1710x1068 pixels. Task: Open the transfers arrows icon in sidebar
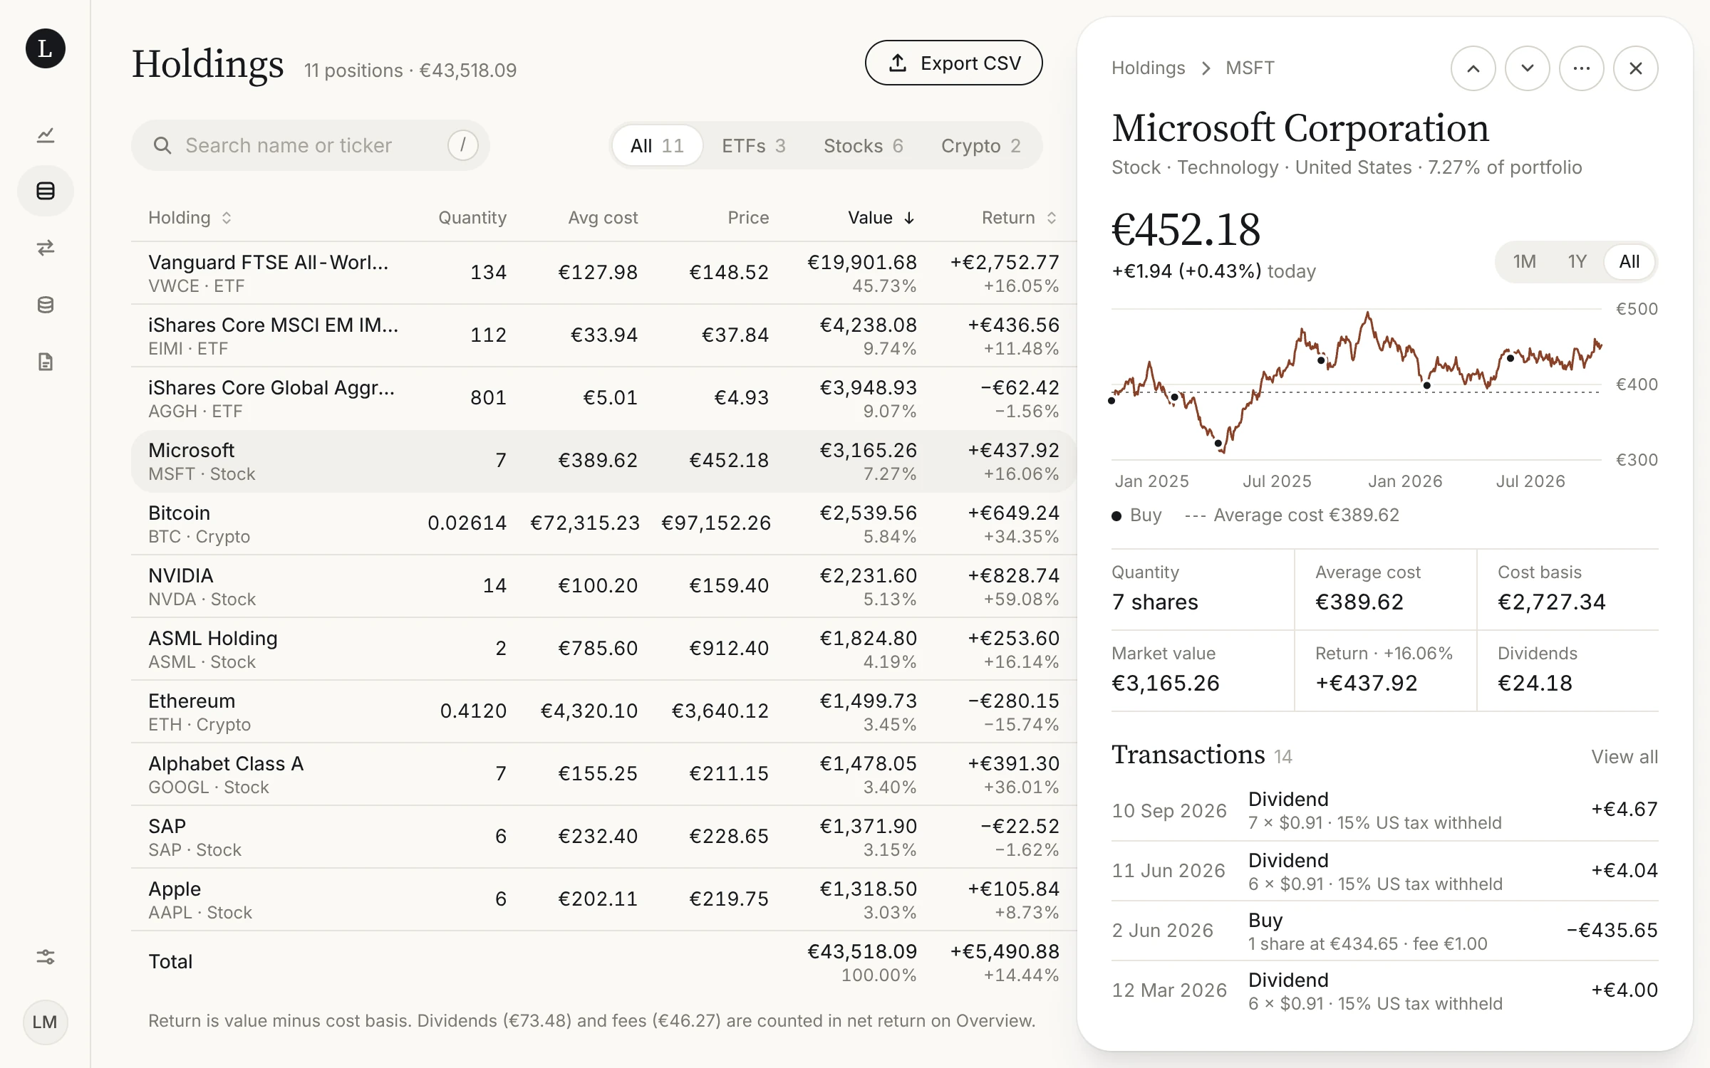(x=46, y=248)
